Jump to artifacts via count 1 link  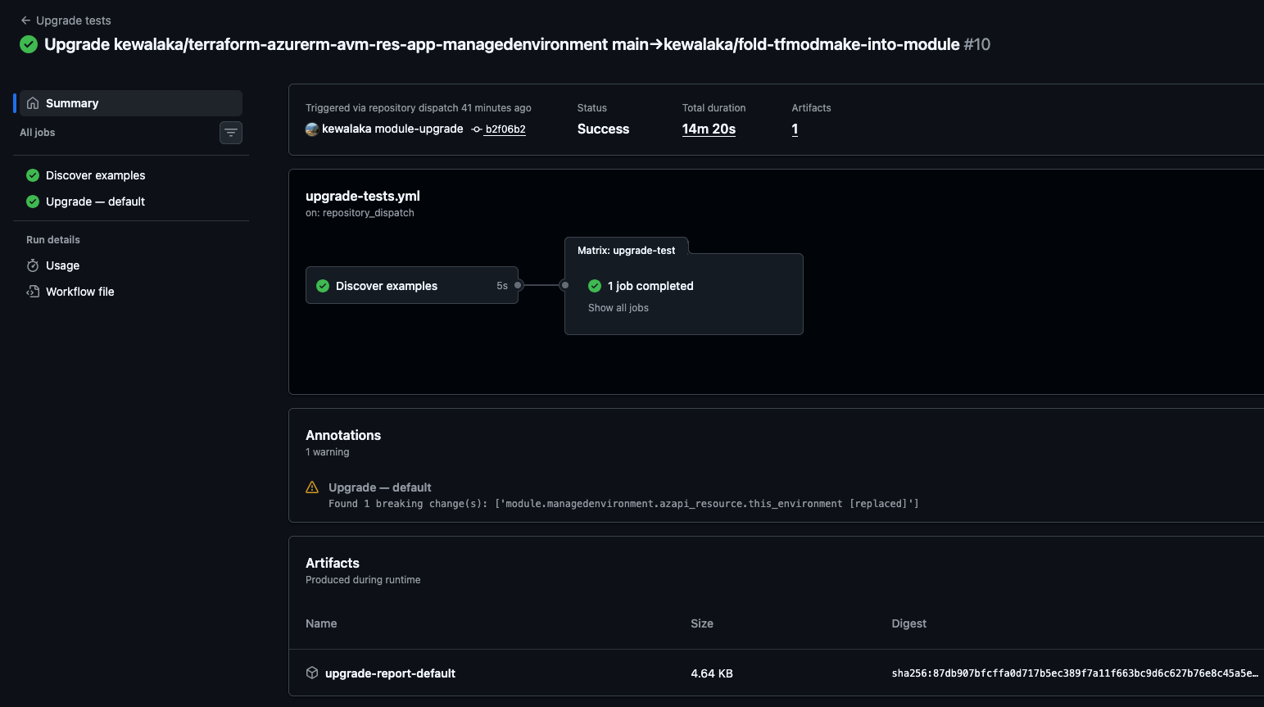point(795,129)
